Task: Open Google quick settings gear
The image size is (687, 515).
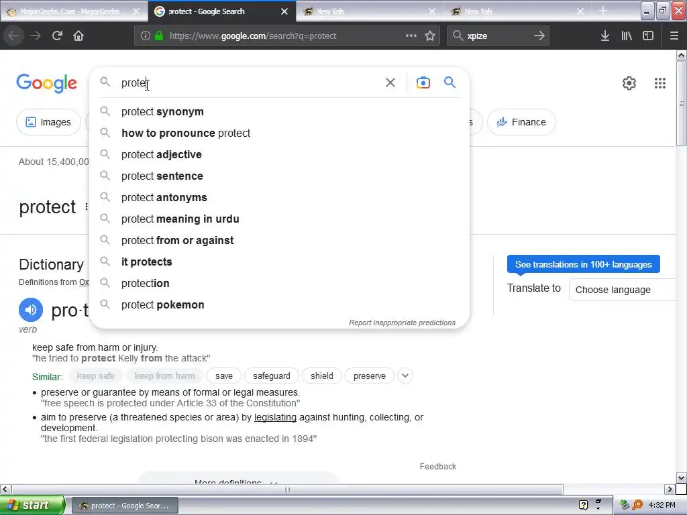Action: pyautogui.click(x=629, y=82)
